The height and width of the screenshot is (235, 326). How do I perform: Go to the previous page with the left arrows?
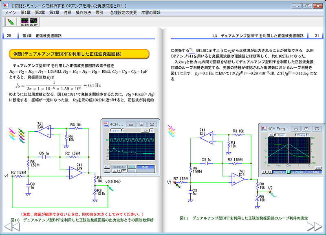12,227
